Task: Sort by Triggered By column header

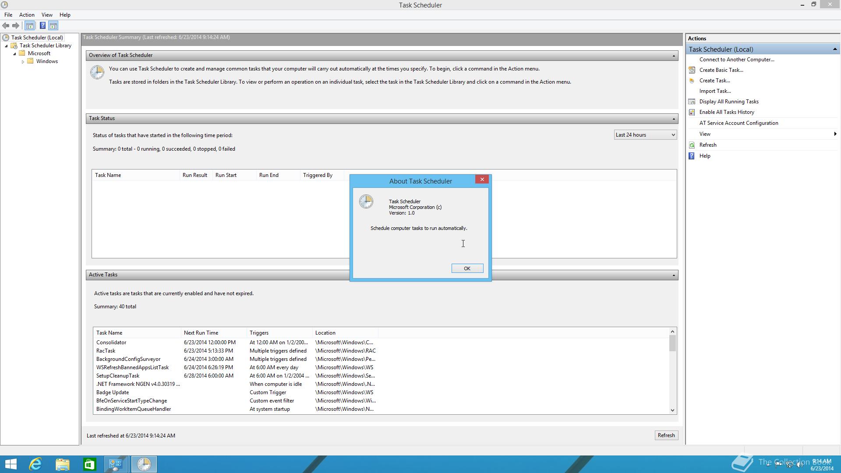Action: point(322,175)
